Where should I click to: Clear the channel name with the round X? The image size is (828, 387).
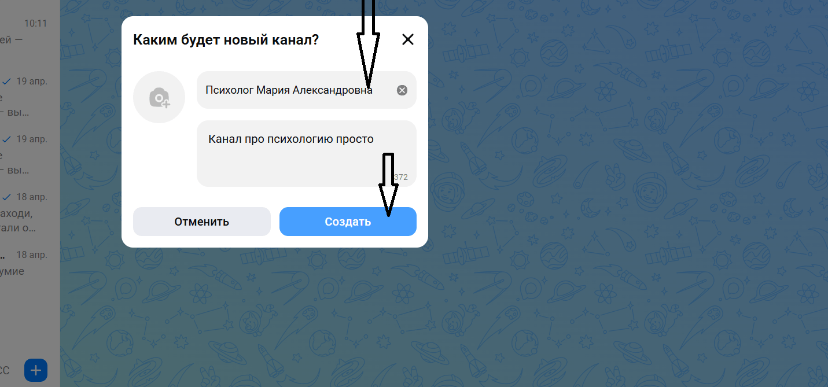(x=402, y=90)
